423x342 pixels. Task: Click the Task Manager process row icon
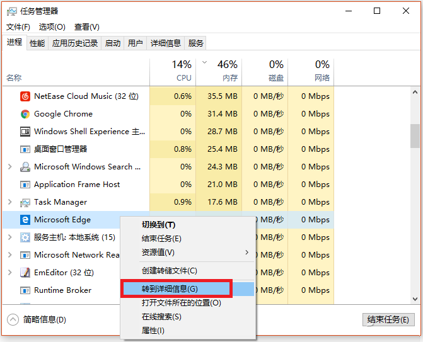(25, 202)
